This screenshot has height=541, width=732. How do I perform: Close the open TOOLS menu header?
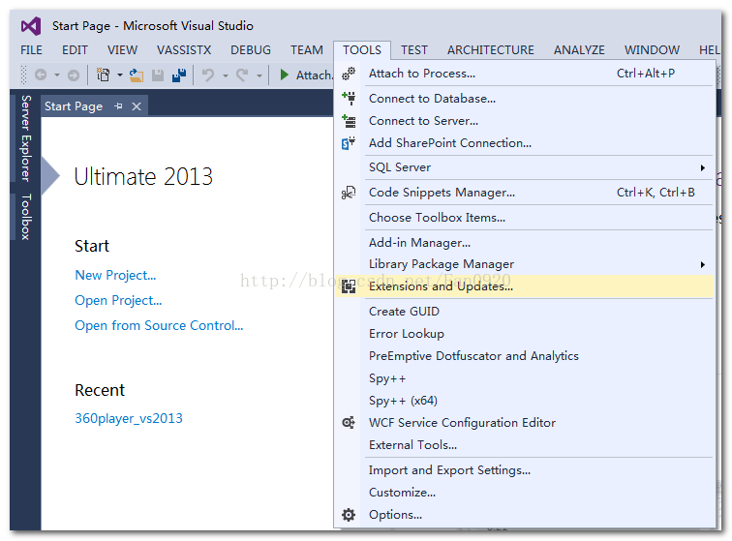tap(362, 50)
